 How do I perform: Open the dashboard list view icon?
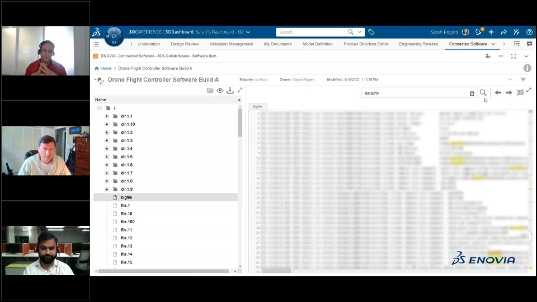(517, 44)
